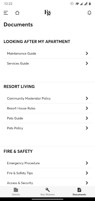
Task: View Emergency Procedure document
Action: 48,163
